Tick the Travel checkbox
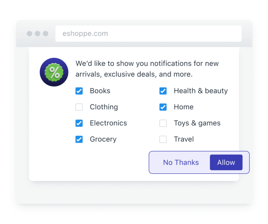 [x=163, y=139]
